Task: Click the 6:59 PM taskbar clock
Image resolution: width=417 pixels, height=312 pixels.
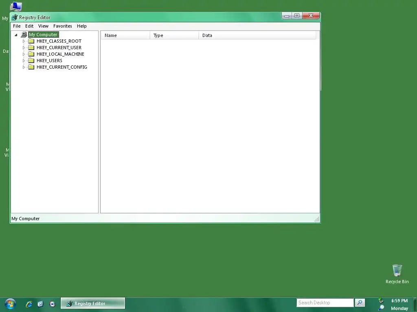Action: coord(399,301)
